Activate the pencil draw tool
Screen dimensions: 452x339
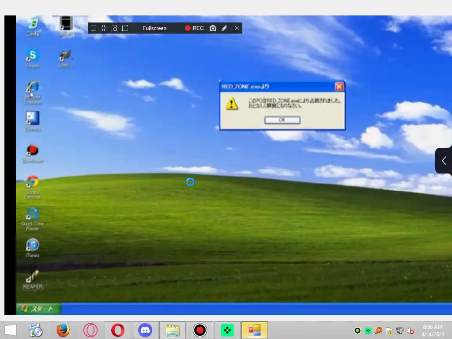[224, 28]
